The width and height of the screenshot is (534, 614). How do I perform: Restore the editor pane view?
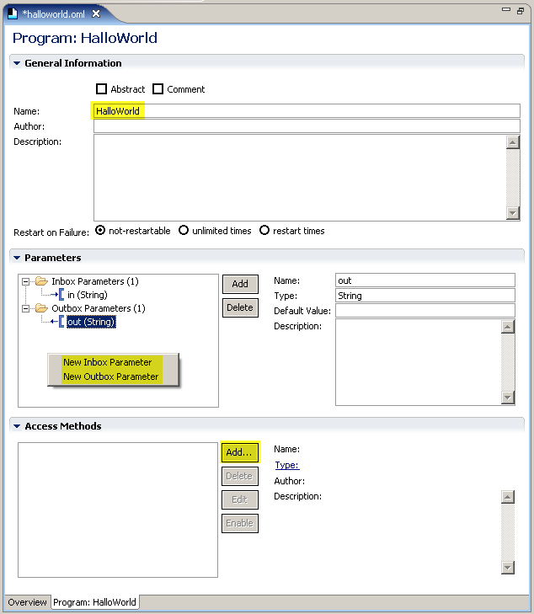point(521,11)
